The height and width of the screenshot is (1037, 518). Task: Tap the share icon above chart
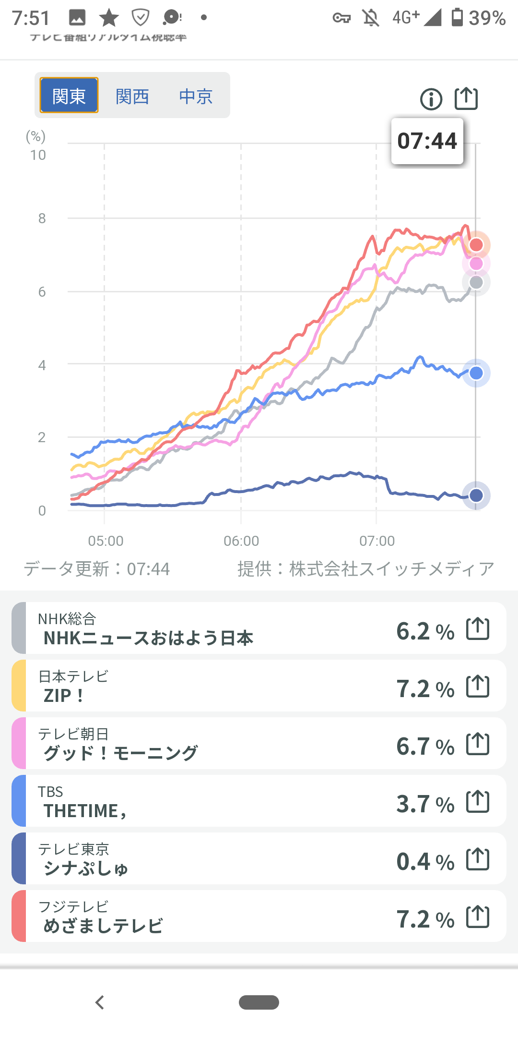[466, 98]
